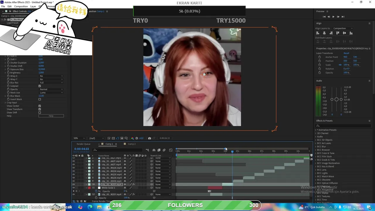Hide layer 10 clip_01...N2SY.mp4 eye icon
Image resolution: width=375 pixels, height=211 pixels.
coord(74,185)
